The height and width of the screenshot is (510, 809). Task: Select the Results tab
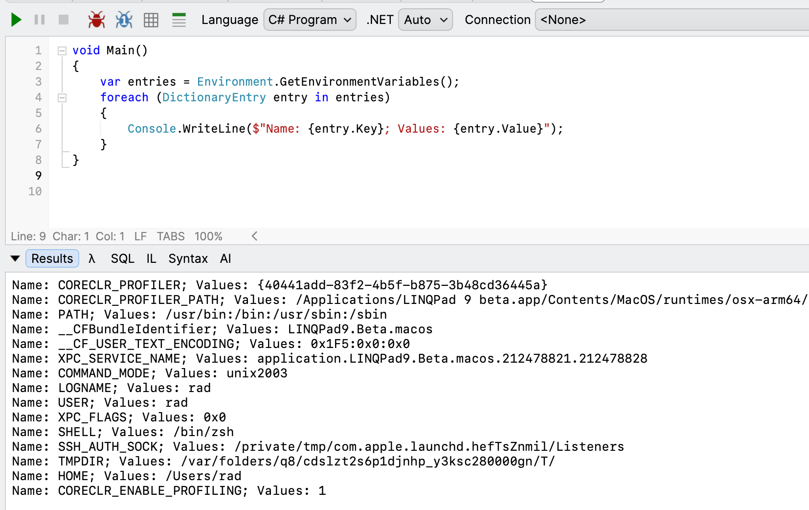52,258
